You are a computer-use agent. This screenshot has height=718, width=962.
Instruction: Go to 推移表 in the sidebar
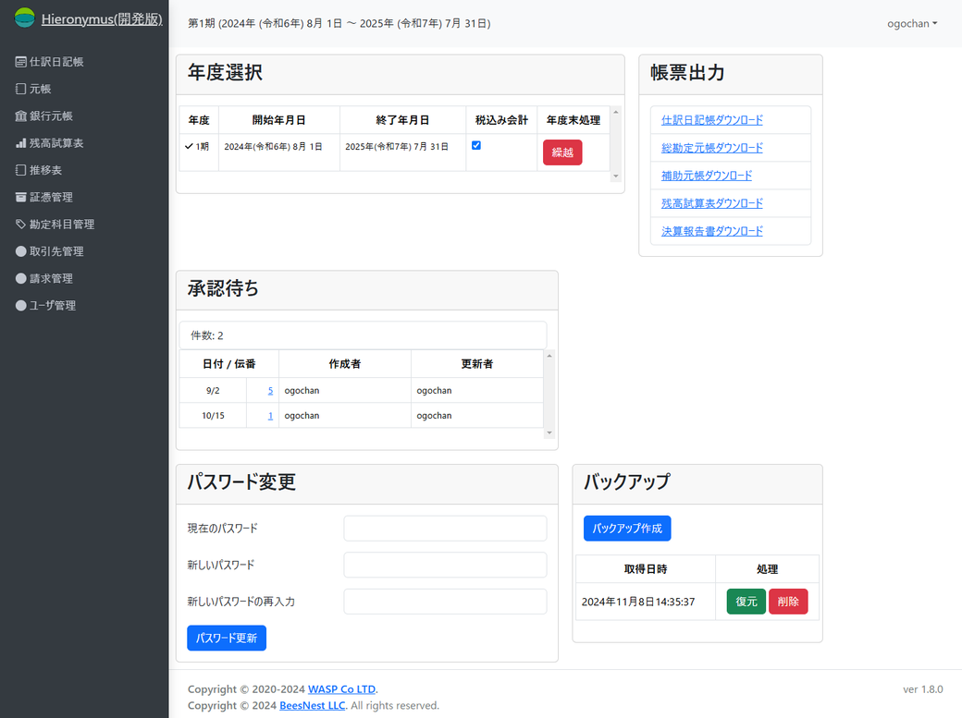click(45, 170)
